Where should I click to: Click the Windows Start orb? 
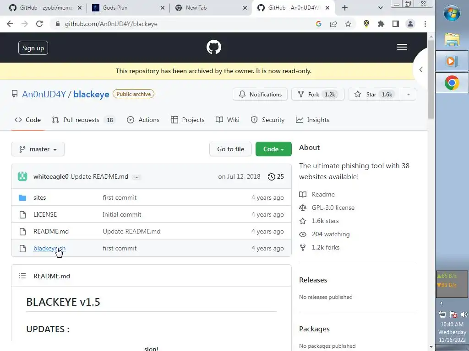pyautogui.click(x=452, y=13)
